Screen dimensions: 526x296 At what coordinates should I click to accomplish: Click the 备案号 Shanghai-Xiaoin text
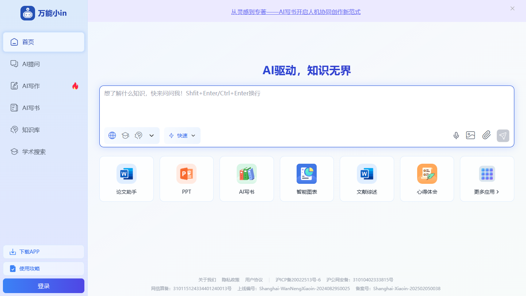398,289
